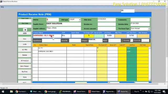Click the Serial No field
168x94 pixels.
click(75, 40)
